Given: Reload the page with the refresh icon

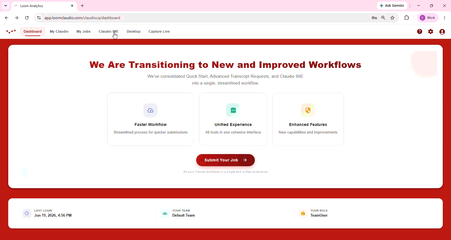Looking at the screenshot, I should [x=27, y=18].
